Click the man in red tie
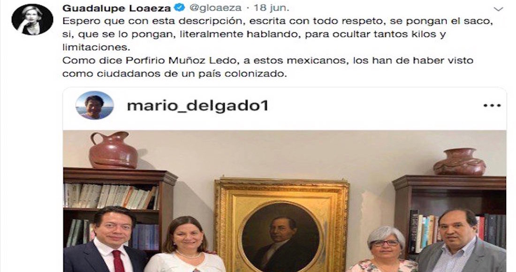The image size is (516, 272). pyautogui.click(x=109, y=240)
